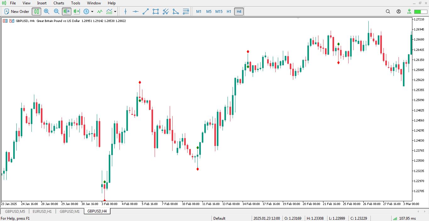The height and width of the screenshot is (221, 429).
Task: Open the search magnifier icon
Action: (388, 12)
